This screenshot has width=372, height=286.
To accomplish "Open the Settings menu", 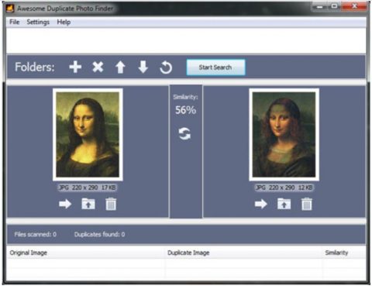I will click(38, 22).
